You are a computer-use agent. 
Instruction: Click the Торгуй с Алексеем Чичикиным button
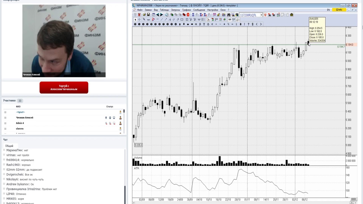click(x=64, y=88)
